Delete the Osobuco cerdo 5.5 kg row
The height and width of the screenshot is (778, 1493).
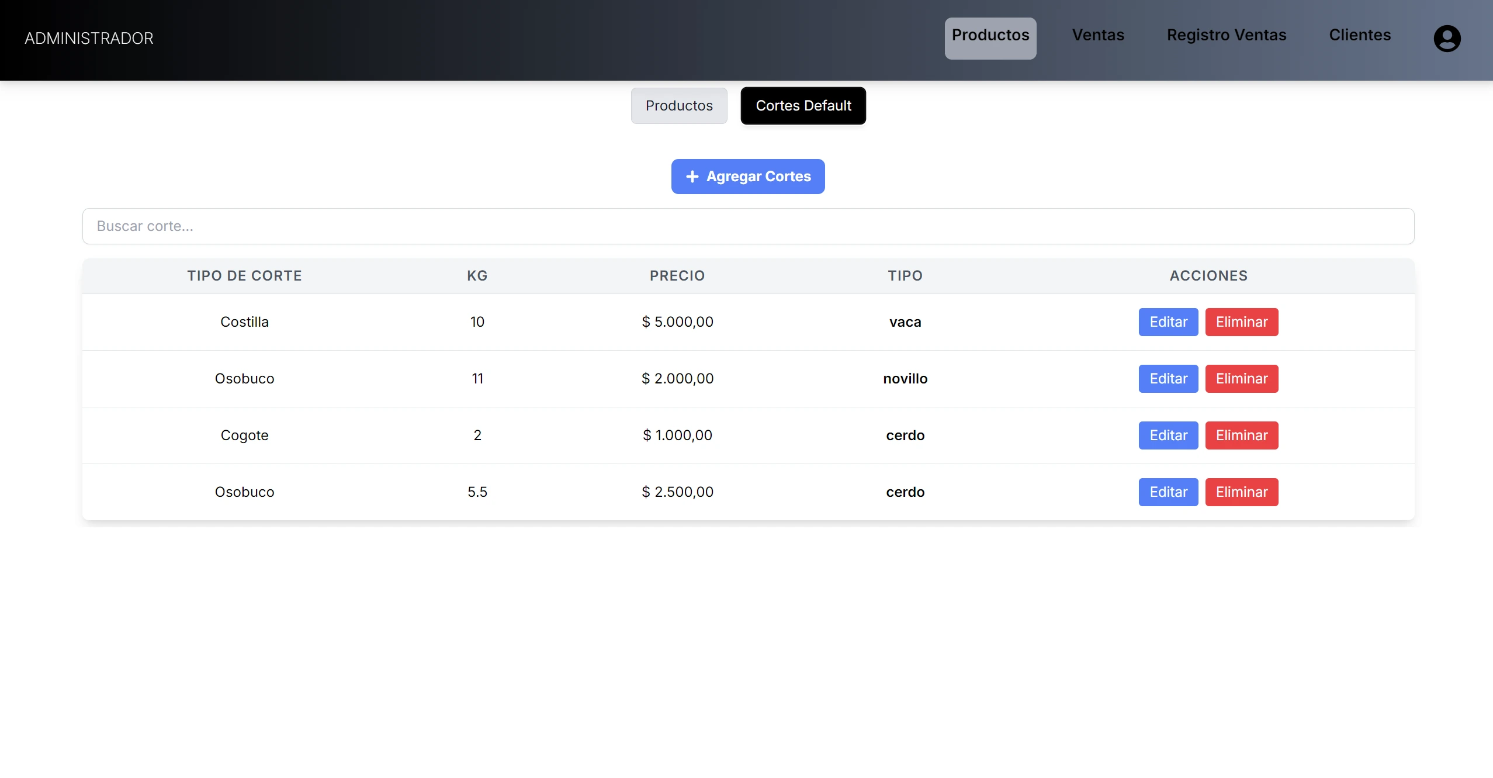[1242, 492]
